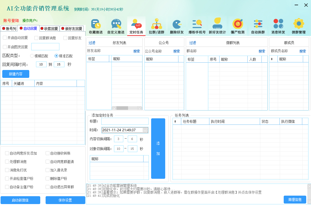Click the reply interval maximum field showing 15
This screenshot has width=311, height=208.
59,64
